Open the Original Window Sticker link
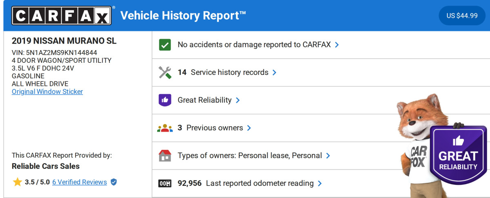The image size is (490, 198). point(47,92)
